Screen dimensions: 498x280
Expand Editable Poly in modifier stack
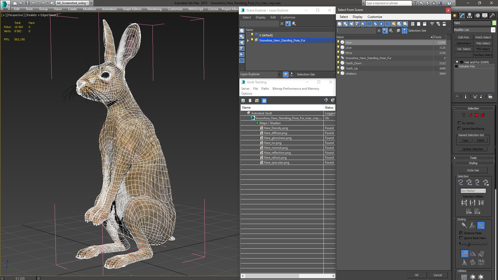(x=457, y=66)
